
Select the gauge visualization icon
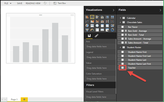92,30
